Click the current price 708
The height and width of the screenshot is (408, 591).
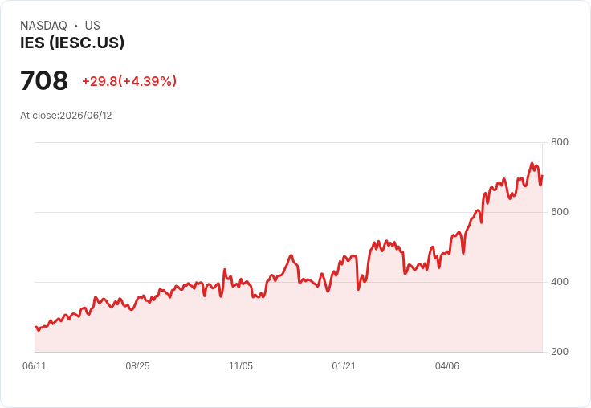44,80
